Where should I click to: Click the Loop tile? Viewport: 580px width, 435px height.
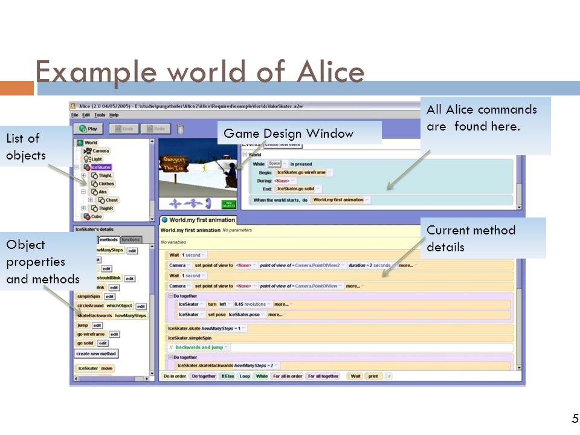click(245, 376)
